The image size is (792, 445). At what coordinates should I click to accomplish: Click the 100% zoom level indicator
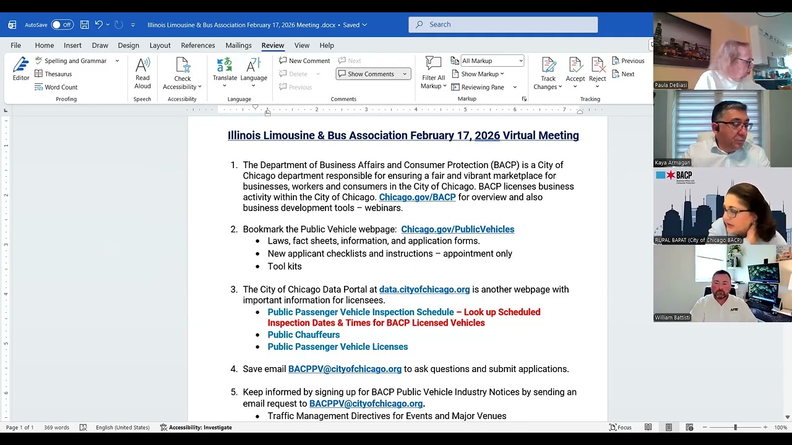[x=781, y=427]
